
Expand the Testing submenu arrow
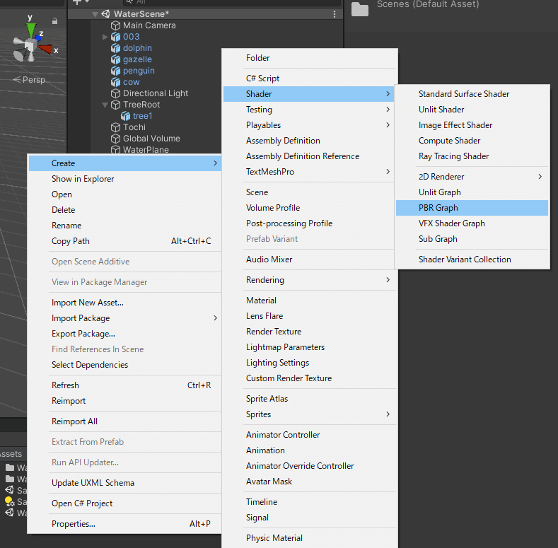pyautogui.click(x=388, y=110)
